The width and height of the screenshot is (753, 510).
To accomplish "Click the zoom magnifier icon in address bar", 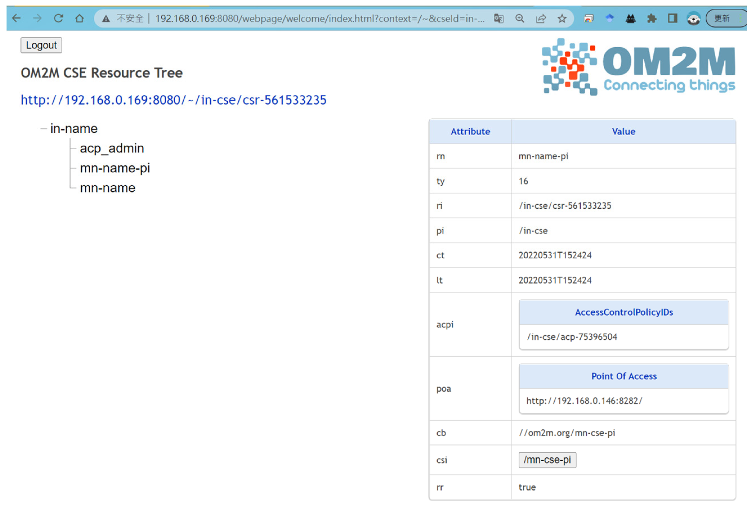I will point(520,19).
